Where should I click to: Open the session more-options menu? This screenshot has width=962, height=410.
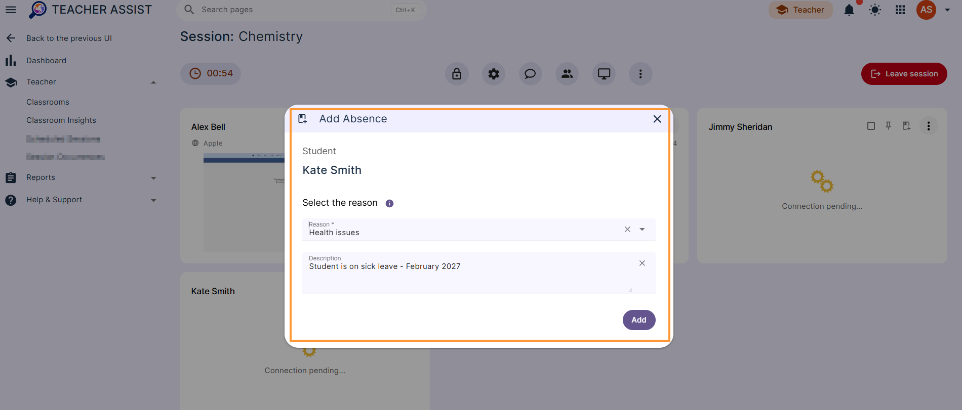click(x=640, y=74)
